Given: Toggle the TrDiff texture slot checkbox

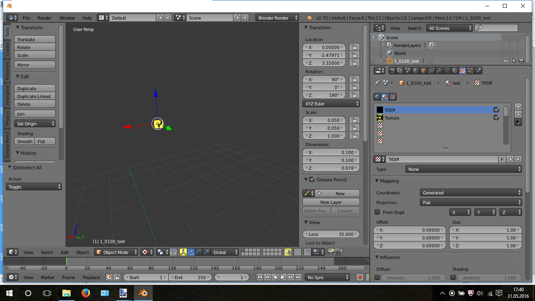Looking at the screenshot, I should click(x=496, y=110).
